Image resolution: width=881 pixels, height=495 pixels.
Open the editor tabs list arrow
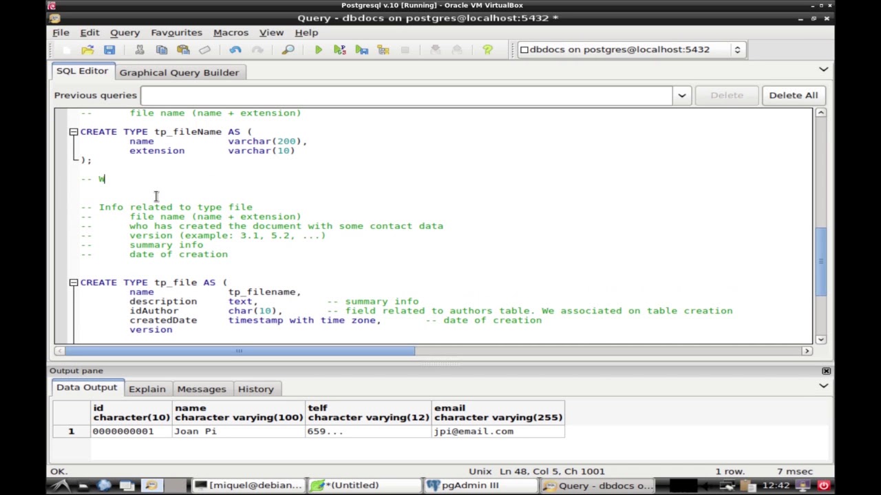tap(823, 69)
